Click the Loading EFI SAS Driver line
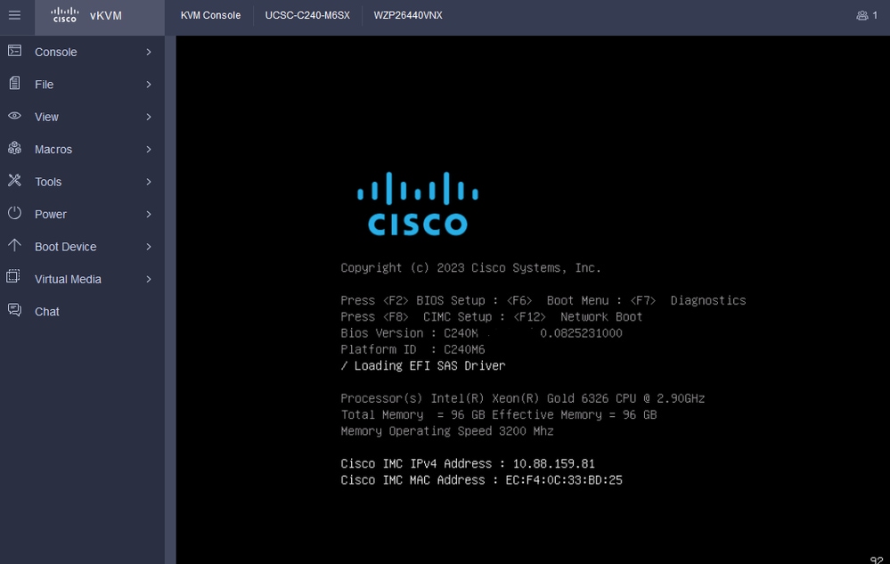This screenshot has width=890, height=564. pyautogui.click(x=423, y=366)
